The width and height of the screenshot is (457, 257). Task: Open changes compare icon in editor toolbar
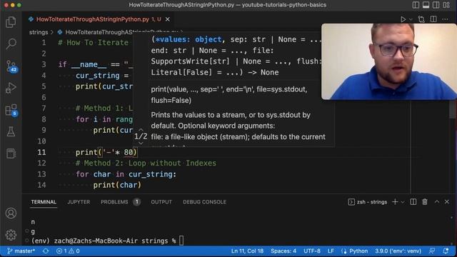pyautogui.click(x=421, y=19)
